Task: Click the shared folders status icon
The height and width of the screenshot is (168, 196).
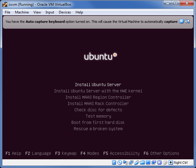Action: point(143,163)
